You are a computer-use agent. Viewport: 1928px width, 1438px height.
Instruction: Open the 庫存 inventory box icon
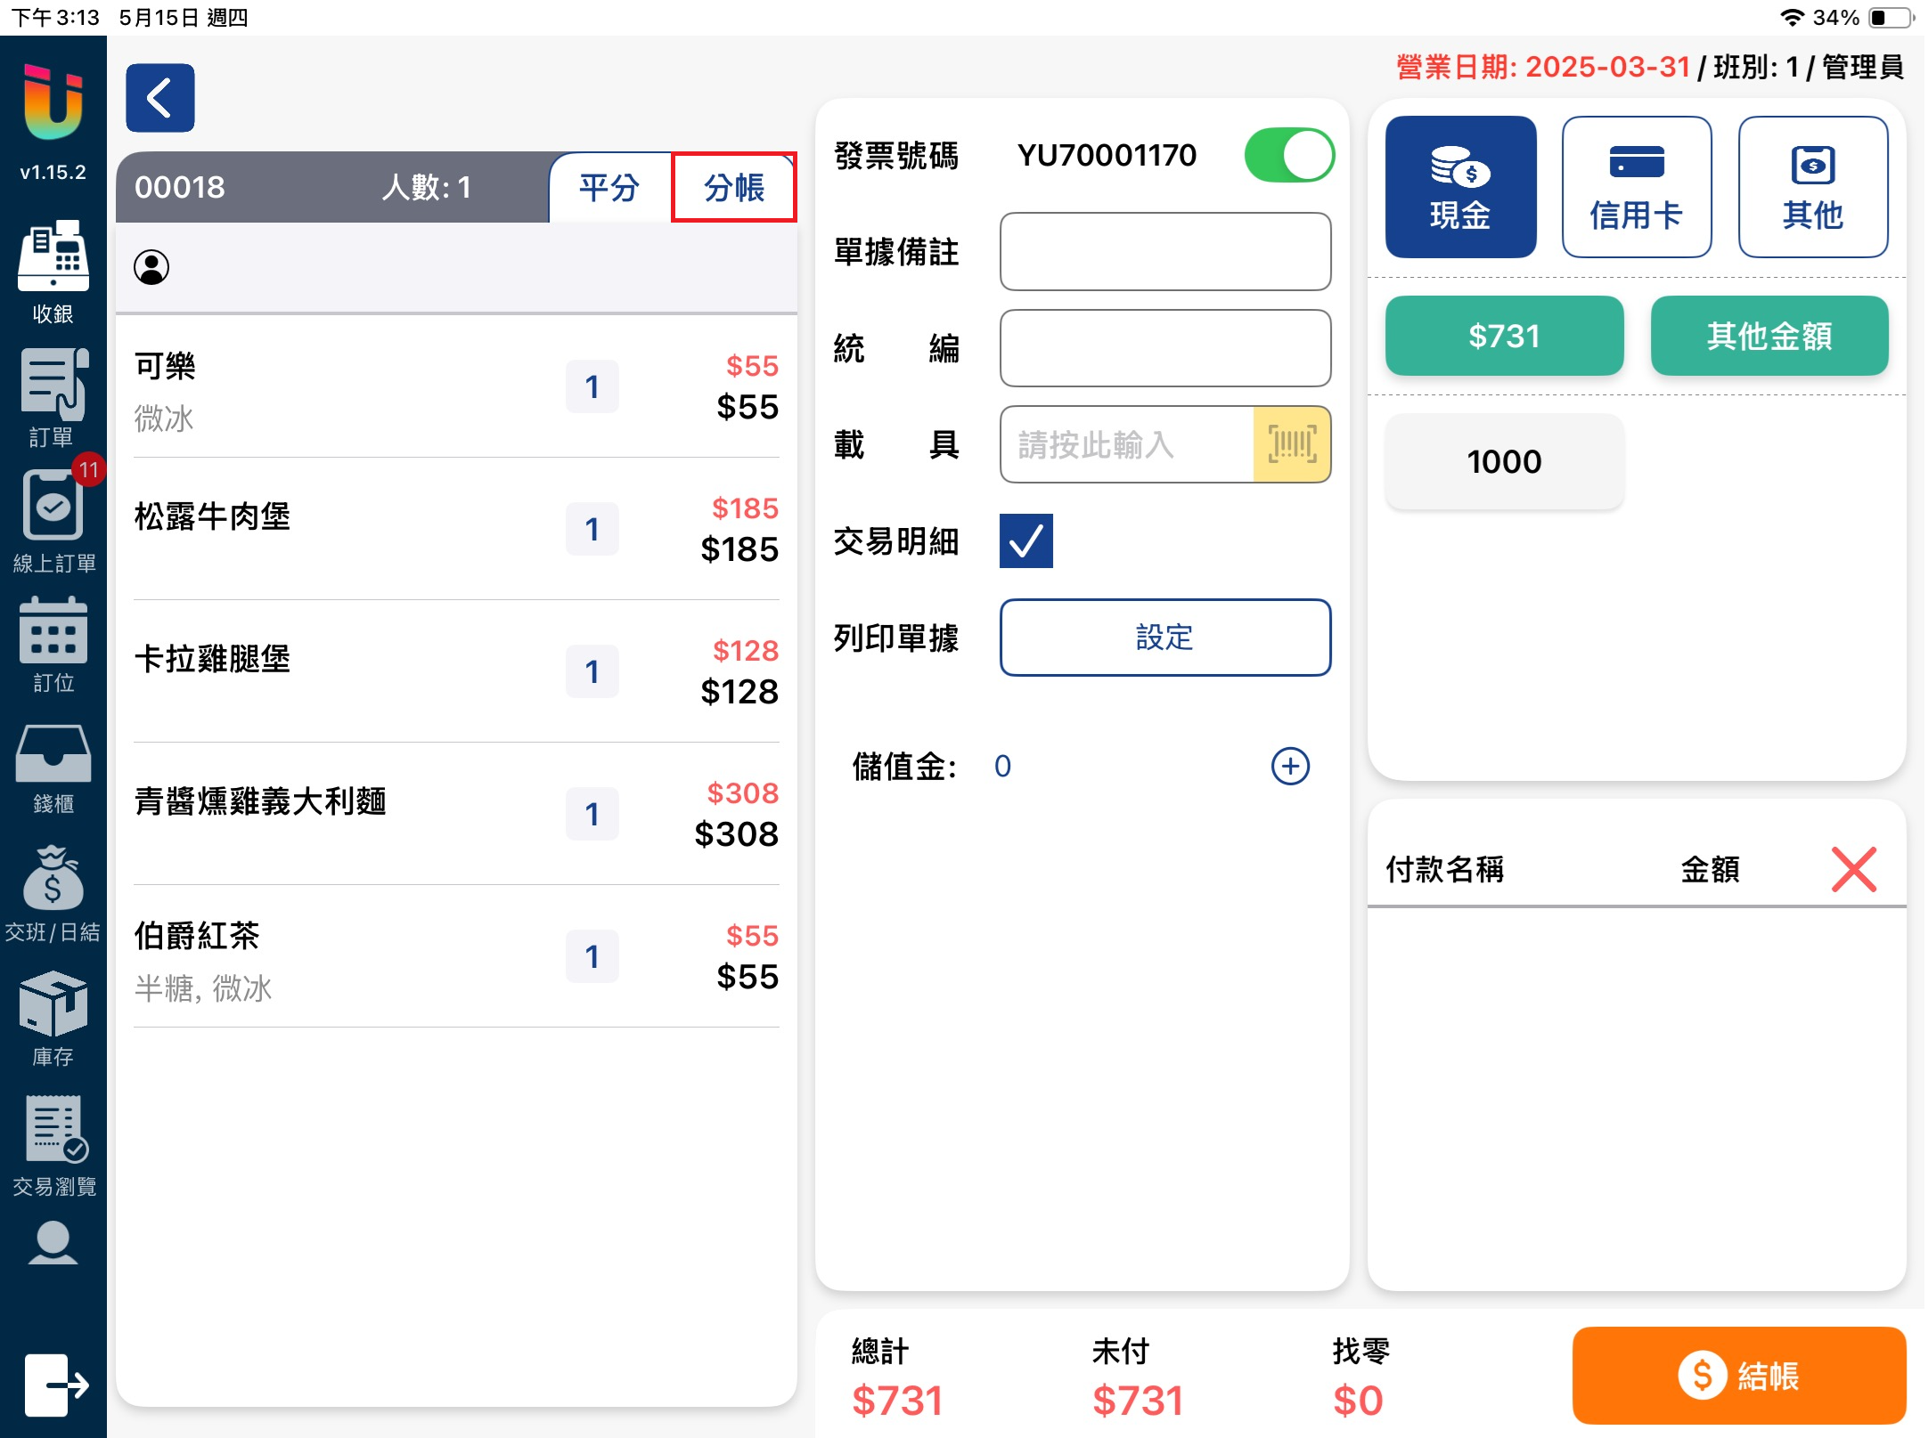click(x=53, y=1004)
